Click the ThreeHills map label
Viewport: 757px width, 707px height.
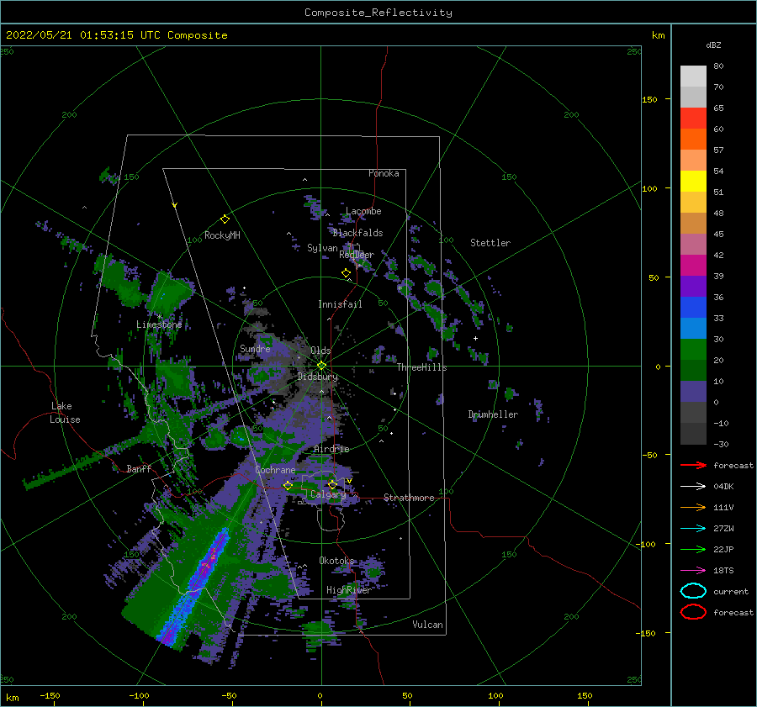click(x=421, y=367)
